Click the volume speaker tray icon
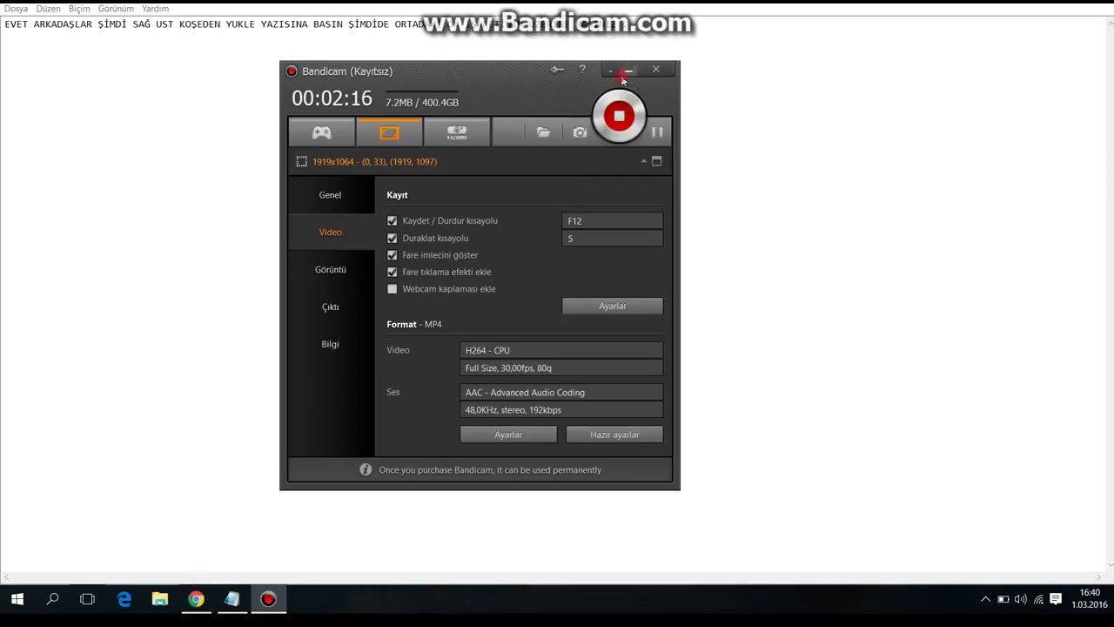Image resolution: width=1114 pixels, height=627 pixels. tap(1020, 599)
